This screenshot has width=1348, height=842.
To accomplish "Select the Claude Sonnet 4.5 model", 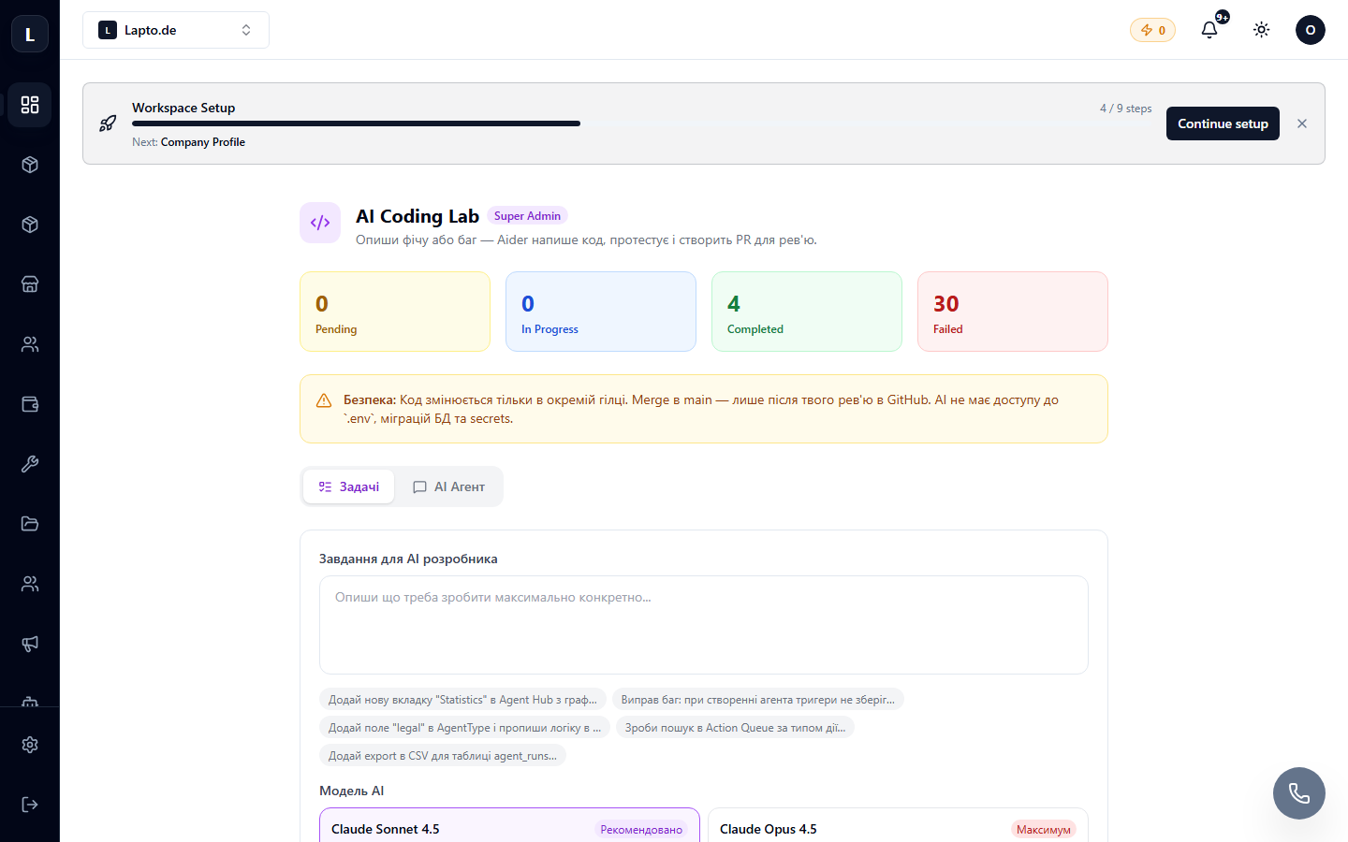I will 509,825.
